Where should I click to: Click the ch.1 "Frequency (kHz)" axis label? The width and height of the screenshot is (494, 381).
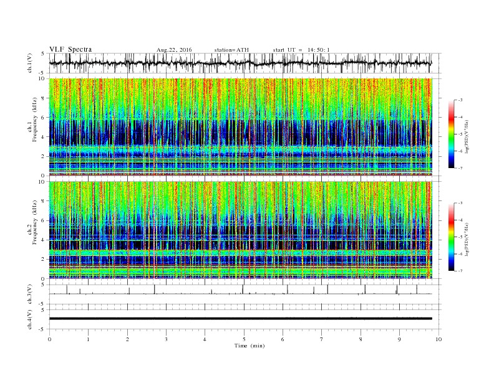(x=35, y=120)
